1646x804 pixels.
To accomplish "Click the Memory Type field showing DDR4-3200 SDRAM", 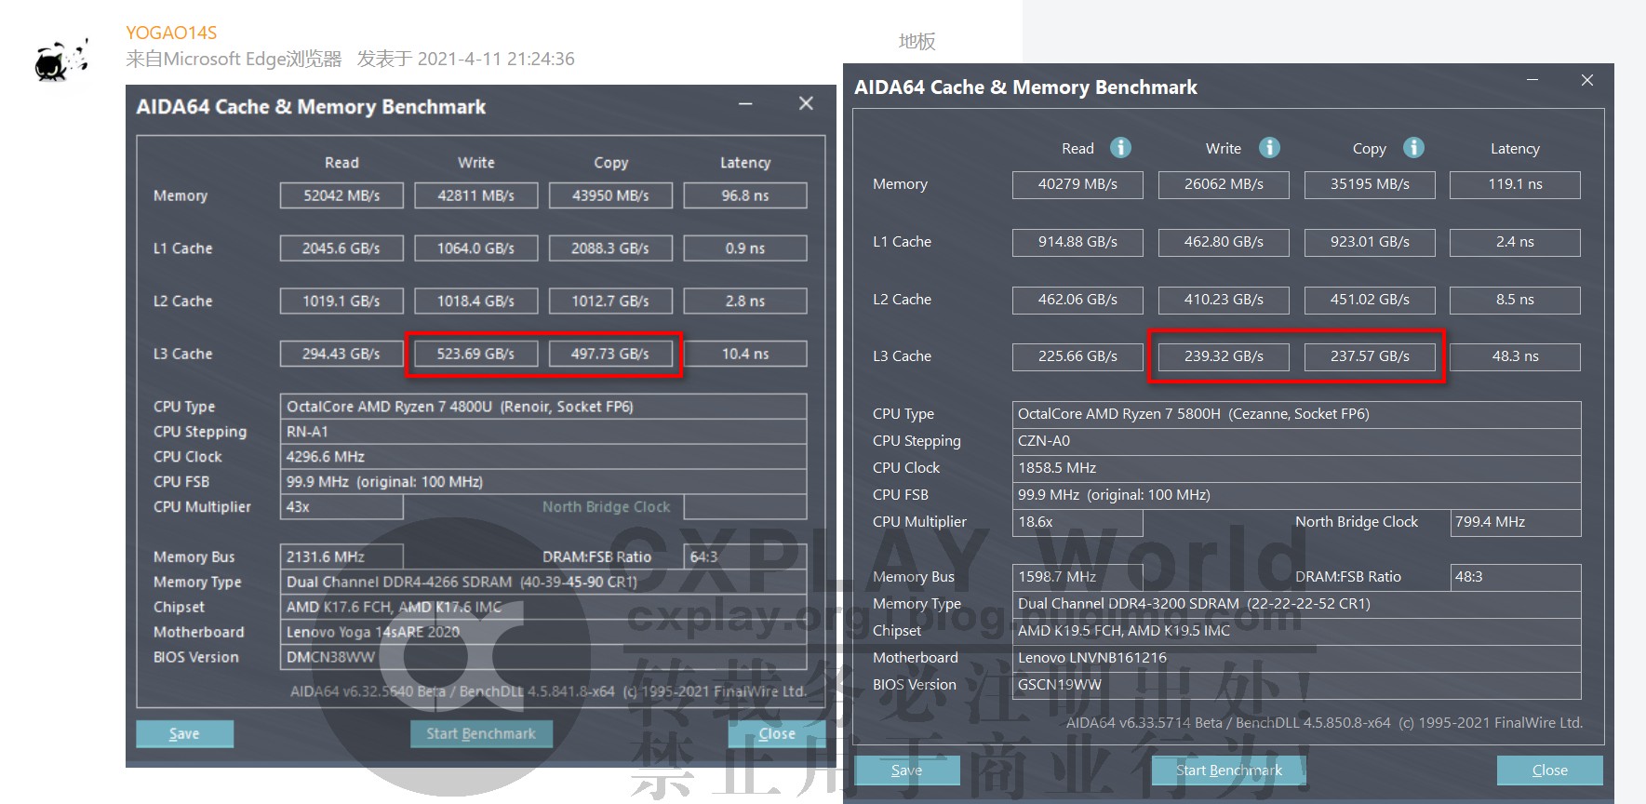I will coord(1296,604).
